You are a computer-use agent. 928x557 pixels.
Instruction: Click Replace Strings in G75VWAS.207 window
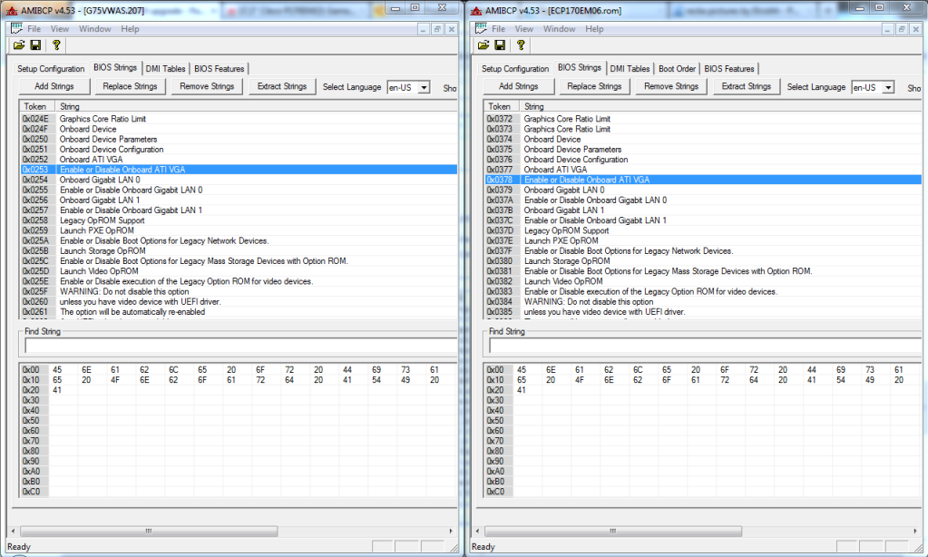(x=131, y=86)
